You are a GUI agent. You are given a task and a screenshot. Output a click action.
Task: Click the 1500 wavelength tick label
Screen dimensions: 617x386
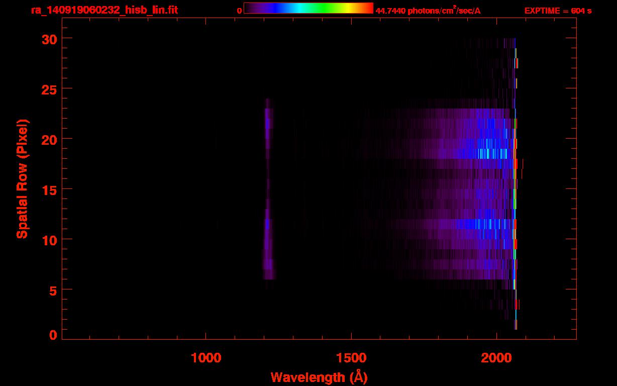coord(351,358)
